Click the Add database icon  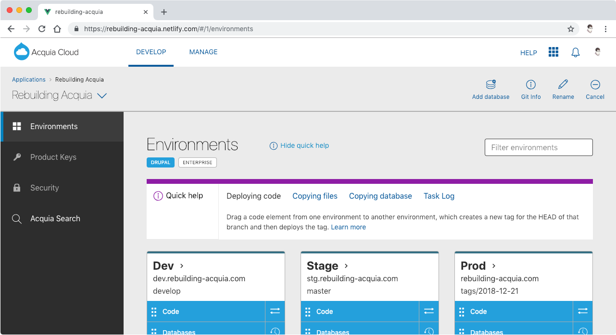click(490, 85)
